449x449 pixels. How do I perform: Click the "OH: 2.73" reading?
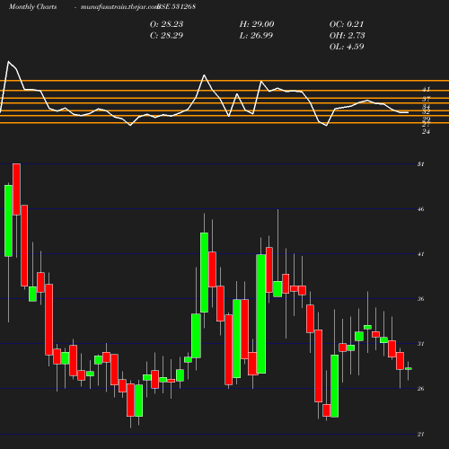tap(348, 36)
